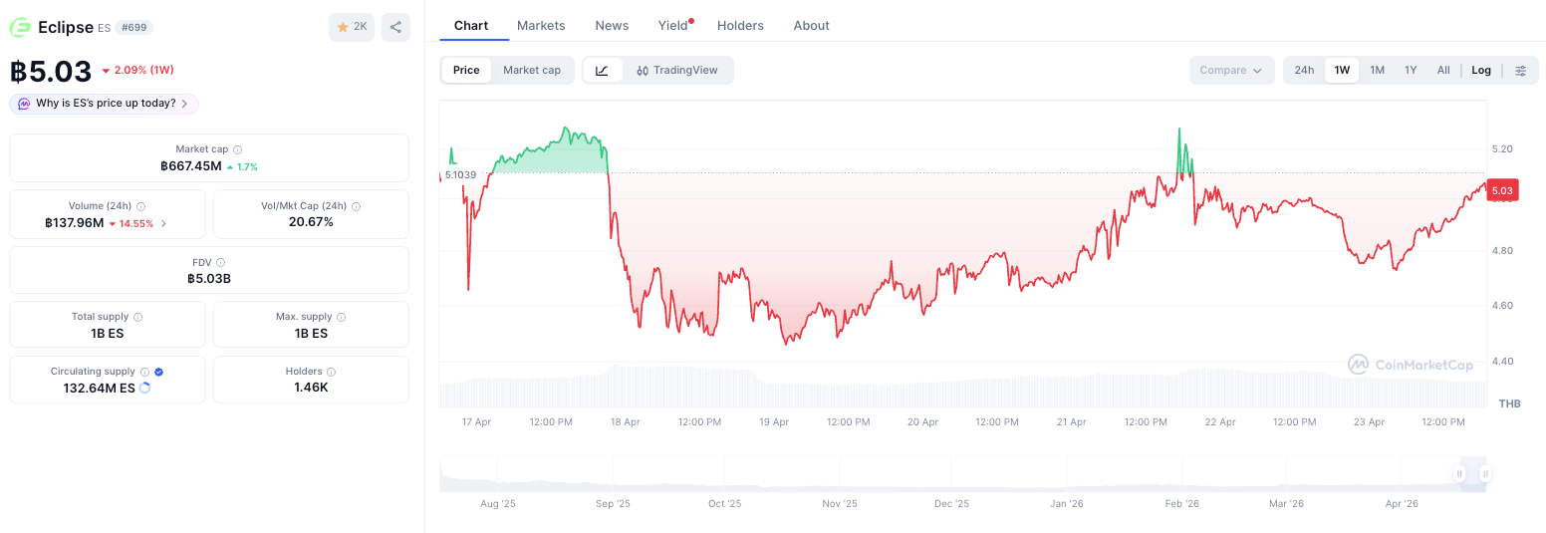This screenshot has height=533, width=1546.
Task: Set chart range to 1W
Action: tap(1342, 70)
